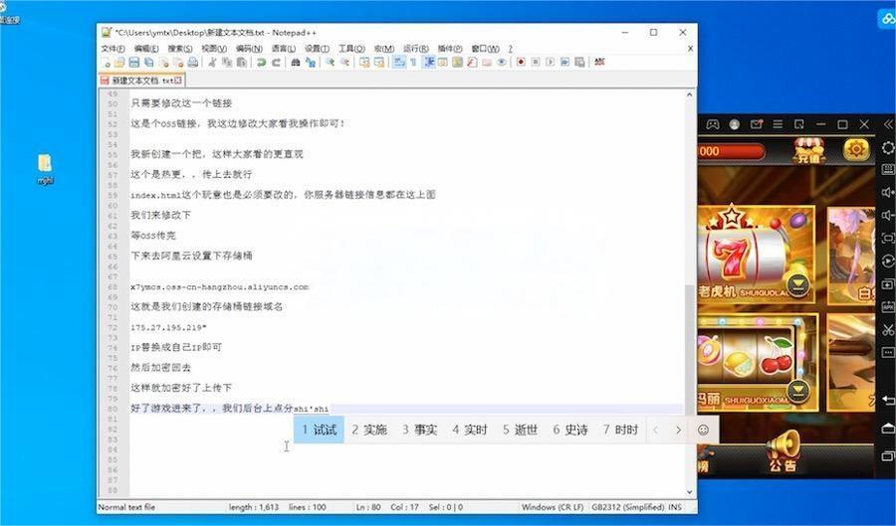
Task: Toggle show all characters pilcrow button
Action: point(414,63)
